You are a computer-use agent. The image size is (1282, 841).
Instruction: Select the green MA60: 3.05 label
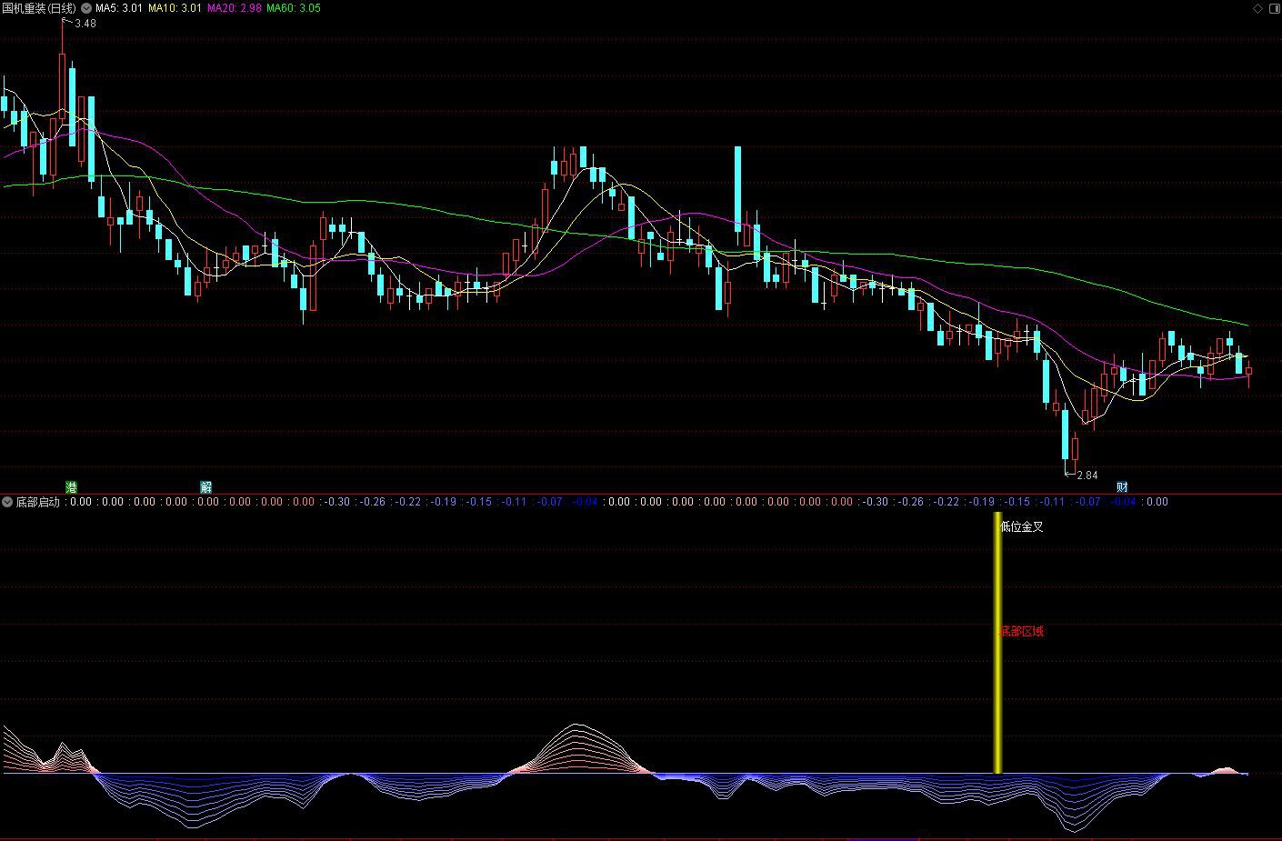(x=294, y=8)
